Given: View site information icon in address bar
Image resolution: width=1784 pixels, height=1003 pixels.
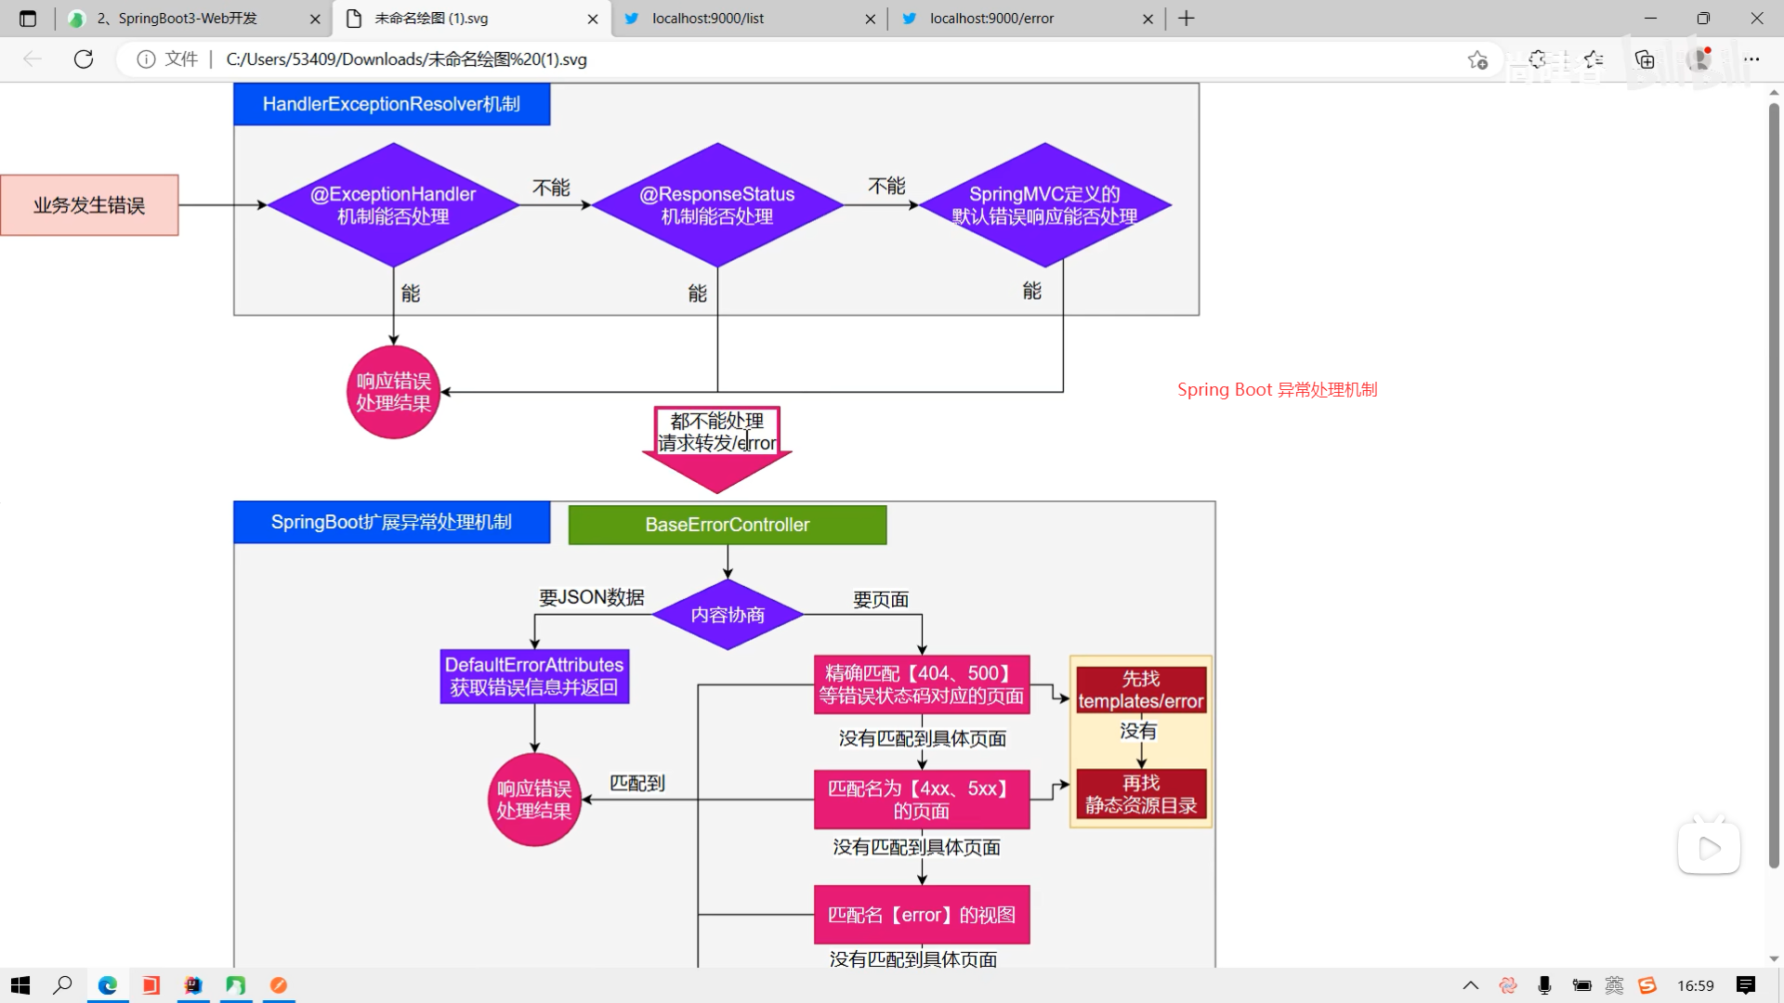Looking at the screenshot, I should 146,59.
